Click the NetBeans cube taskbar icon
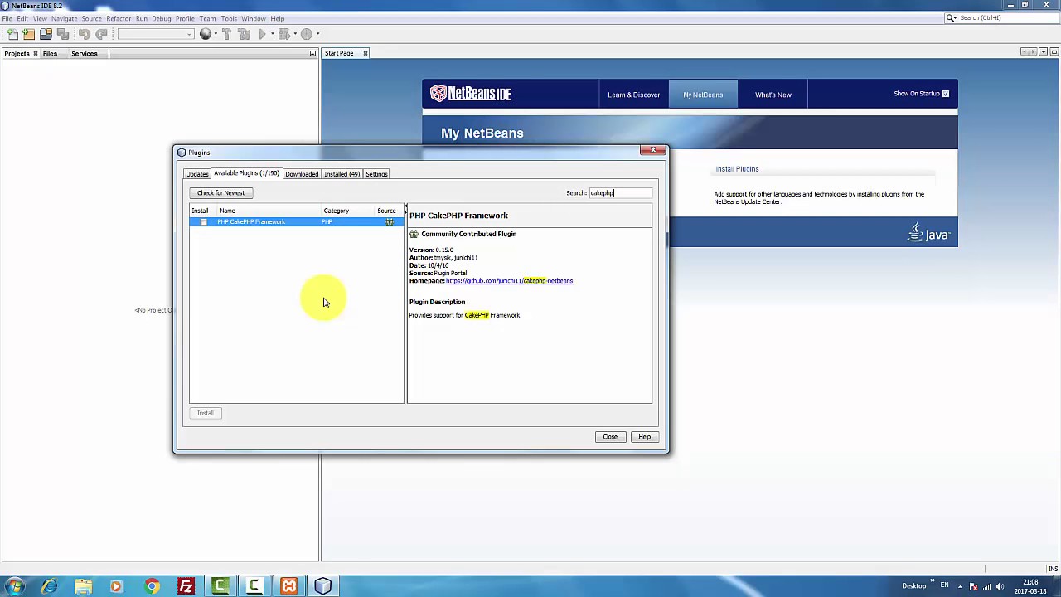The width and height of the screenshot is (1061, 597). [323, 586]
